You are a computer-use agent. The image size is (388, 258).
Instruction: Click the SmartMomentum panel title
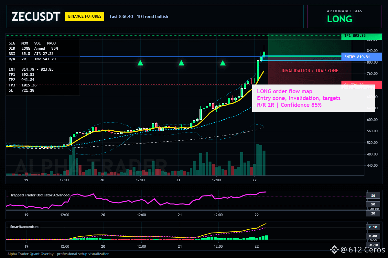[x=24, y=227]
